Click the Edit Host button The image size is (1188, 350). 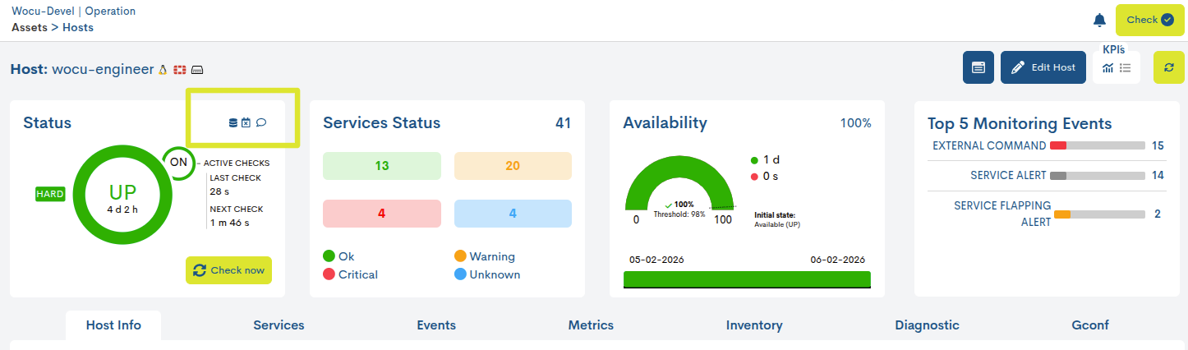[x=1043, y=67]
